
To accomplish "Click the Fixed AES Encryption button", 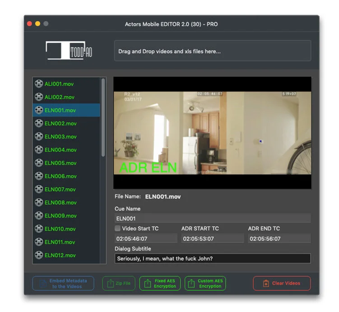I will tap(160, 283).
